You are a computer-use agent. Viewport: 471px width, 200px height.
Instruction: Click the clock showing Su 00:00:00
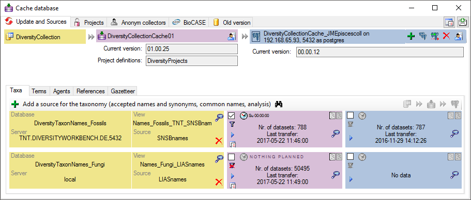[244, 115]
